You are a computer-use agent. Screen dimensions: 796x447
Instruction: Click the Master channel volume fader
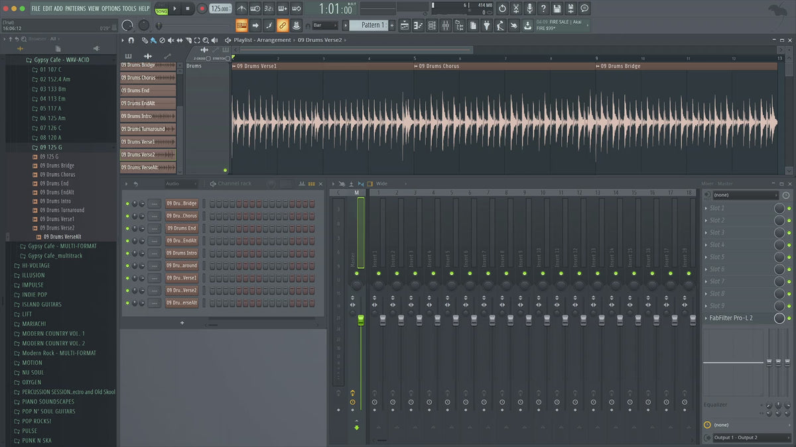point(361,321)
